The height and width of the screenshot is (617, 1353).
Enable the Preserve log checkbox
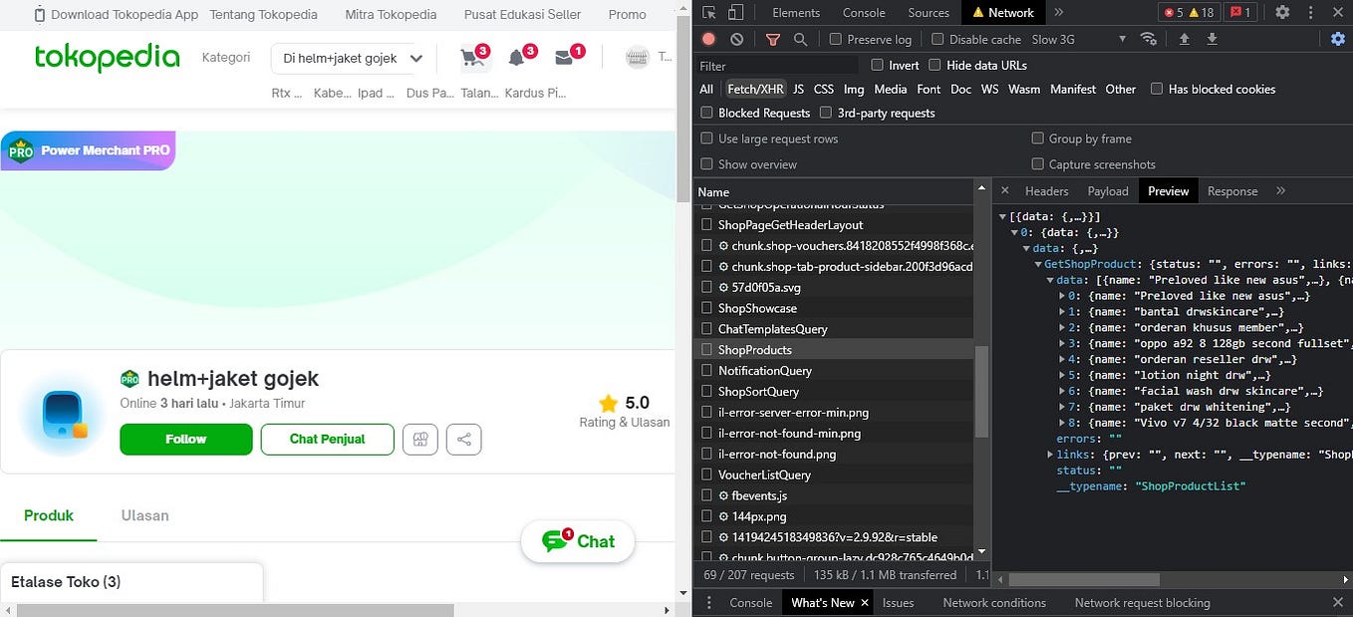tap(835, 39)
